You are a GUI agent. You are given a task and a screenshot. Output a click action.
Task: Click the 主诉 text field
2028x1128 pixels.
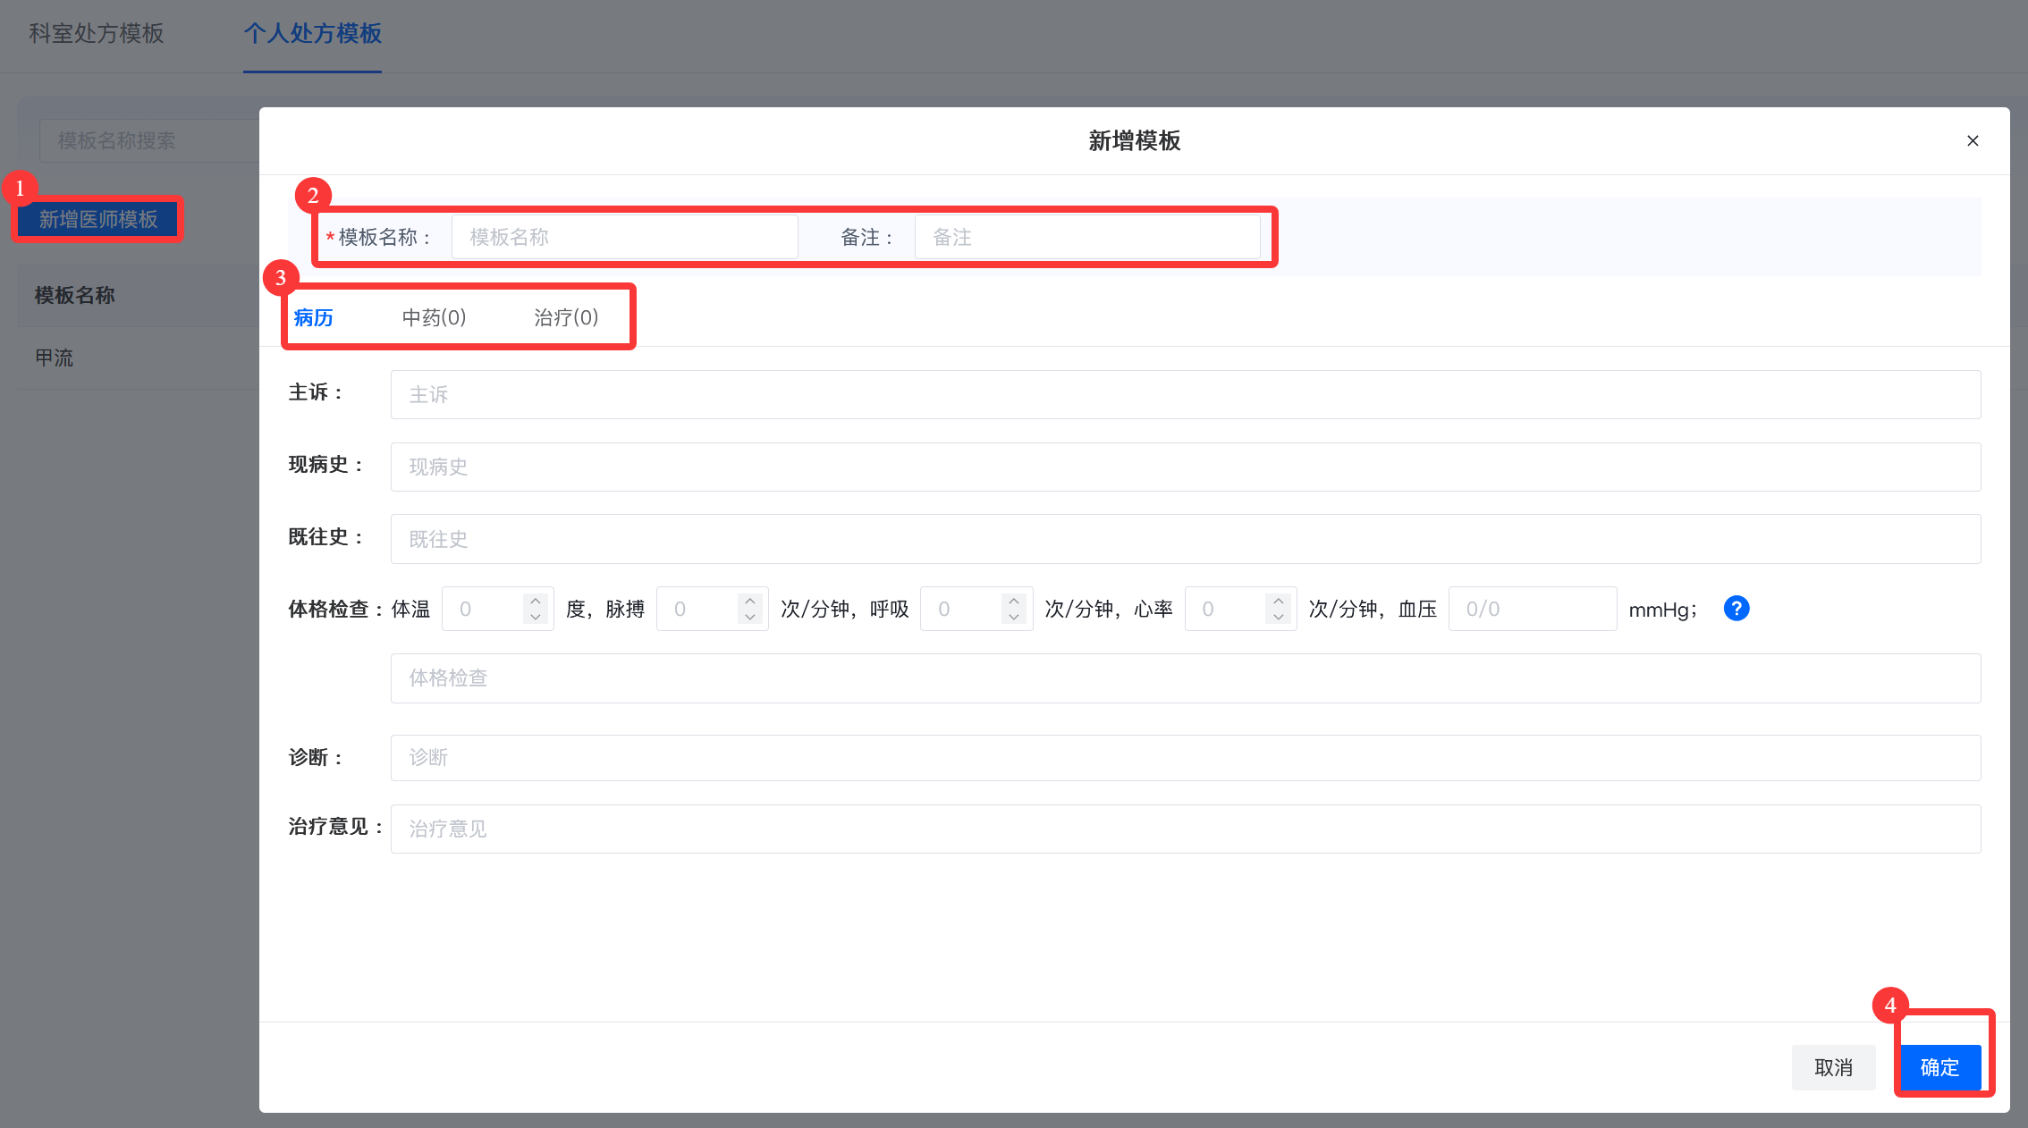point(1185,394)
